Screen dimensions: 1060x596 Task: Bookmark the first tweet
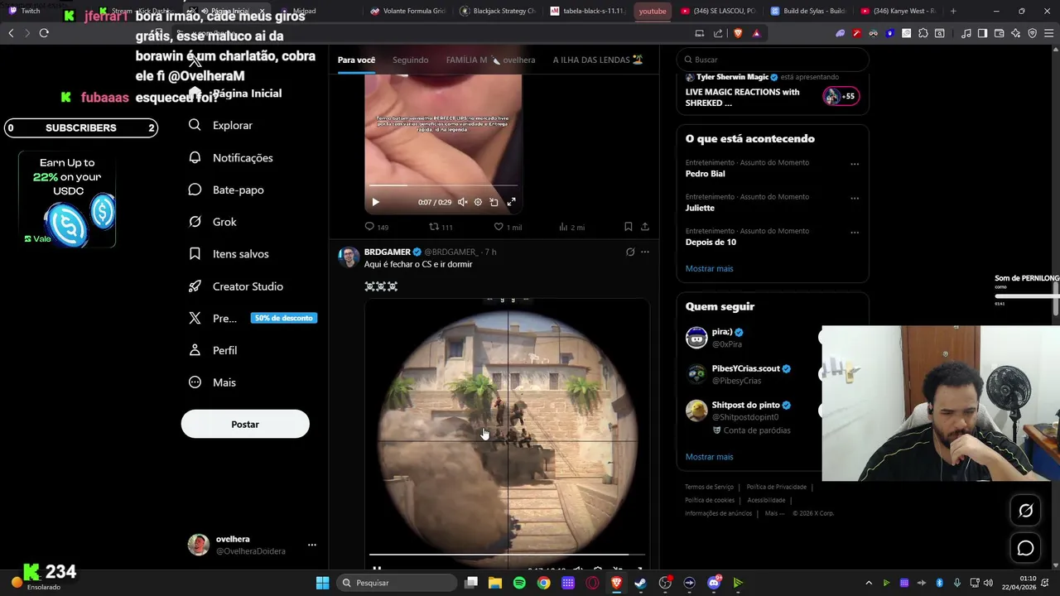tap(628, 227)
